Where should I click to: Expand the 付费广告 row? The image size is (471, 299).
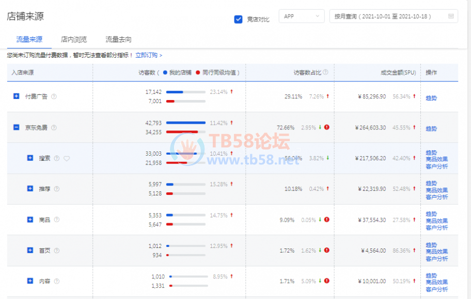point(17,96)
